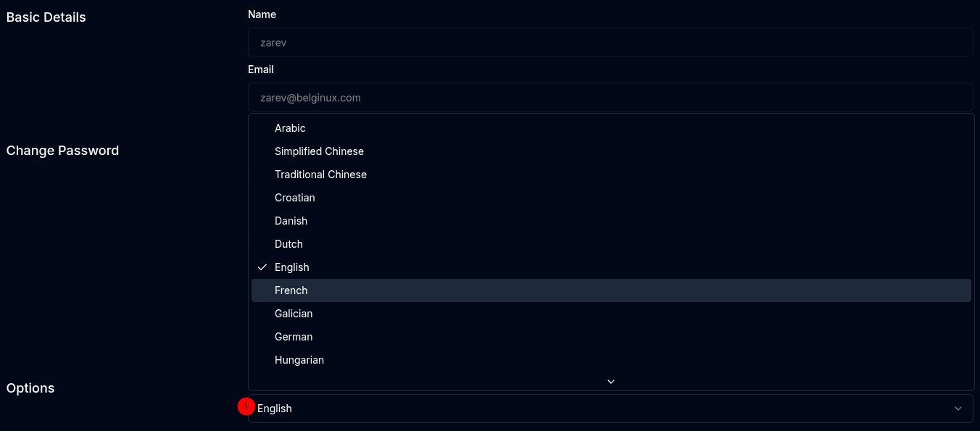980x431 pixels.
Task: Select the checked English option
Action: (x=611, y=267)
